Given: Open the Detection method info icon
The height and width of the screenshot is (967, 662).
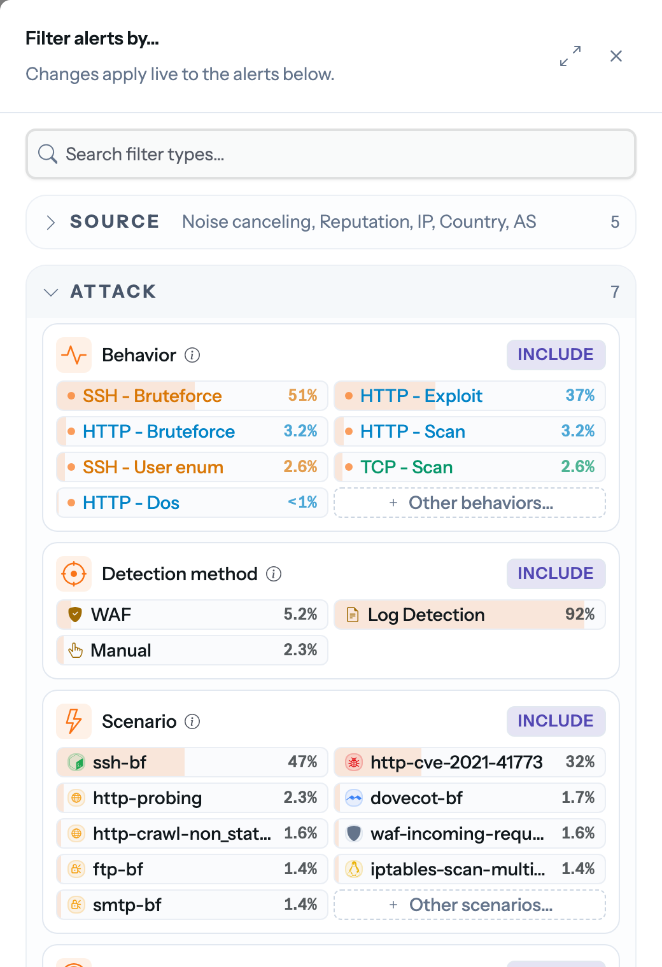Looking at the screenshot, I should click(274, 574).
